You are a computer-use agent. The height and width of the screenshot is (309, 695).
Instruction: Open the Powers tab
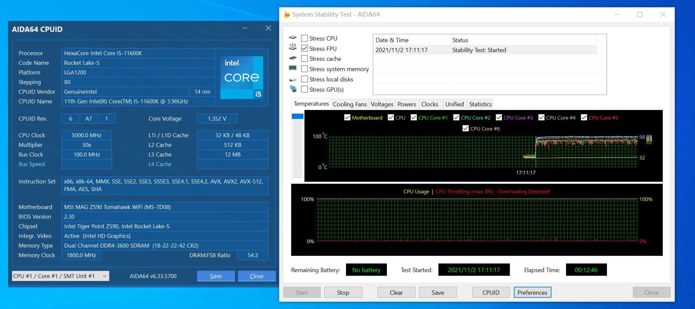407,104
